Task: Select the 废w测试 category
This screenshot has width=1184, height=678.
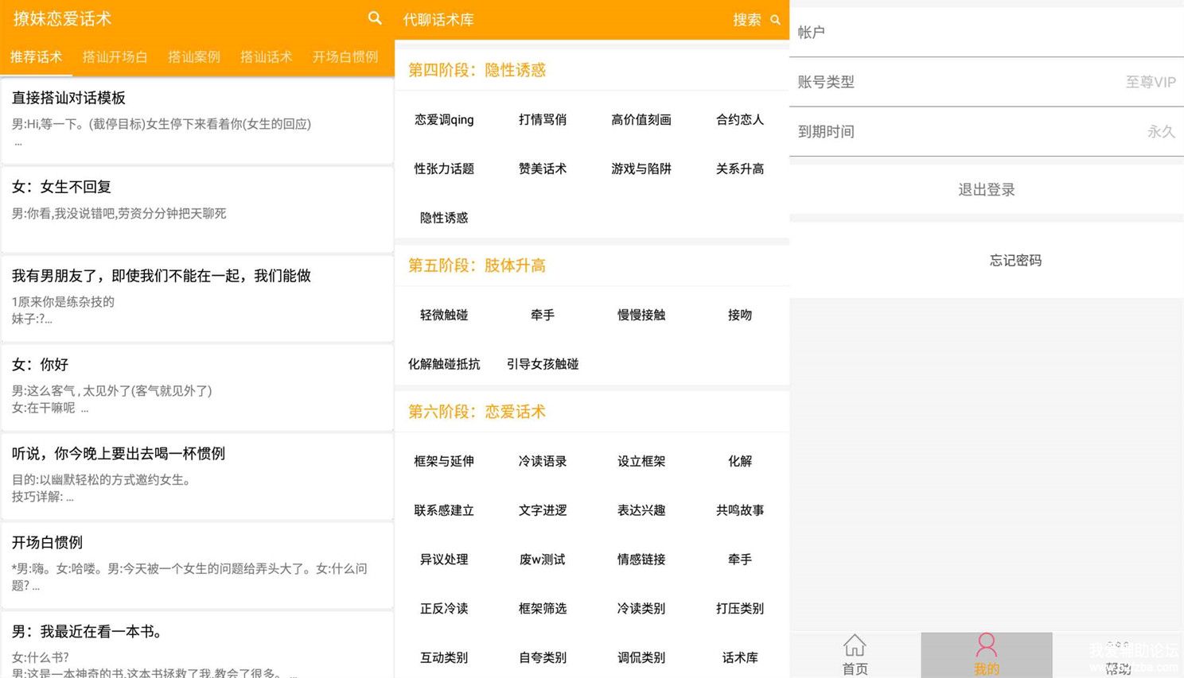Action: click(x=543, y=560)
